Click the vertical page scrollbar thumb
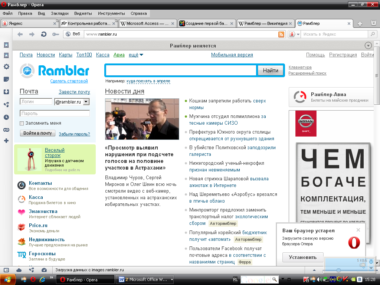Image resolution: width=380 pixels, height=285 pixels. point(377,76)
